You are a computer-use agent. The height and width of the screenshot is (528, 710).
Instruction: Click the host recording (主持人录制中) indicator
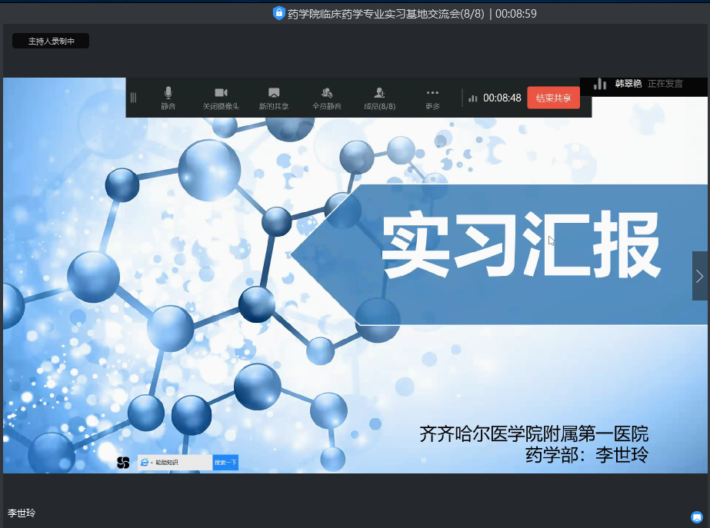coord(51,42)
